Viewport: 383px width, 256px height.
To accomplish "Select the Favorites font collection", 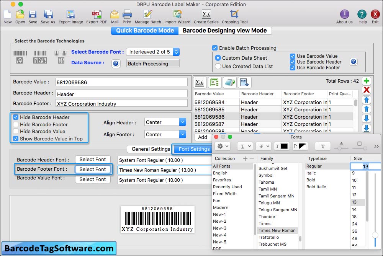I will [x=222, y=180].
